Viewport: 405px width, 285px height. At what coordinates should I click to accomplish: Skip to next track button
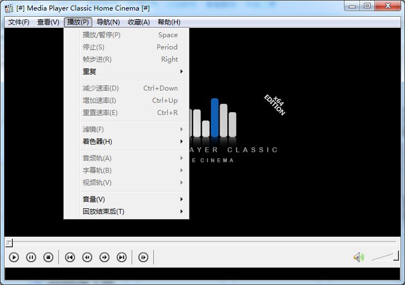point(122,257)
